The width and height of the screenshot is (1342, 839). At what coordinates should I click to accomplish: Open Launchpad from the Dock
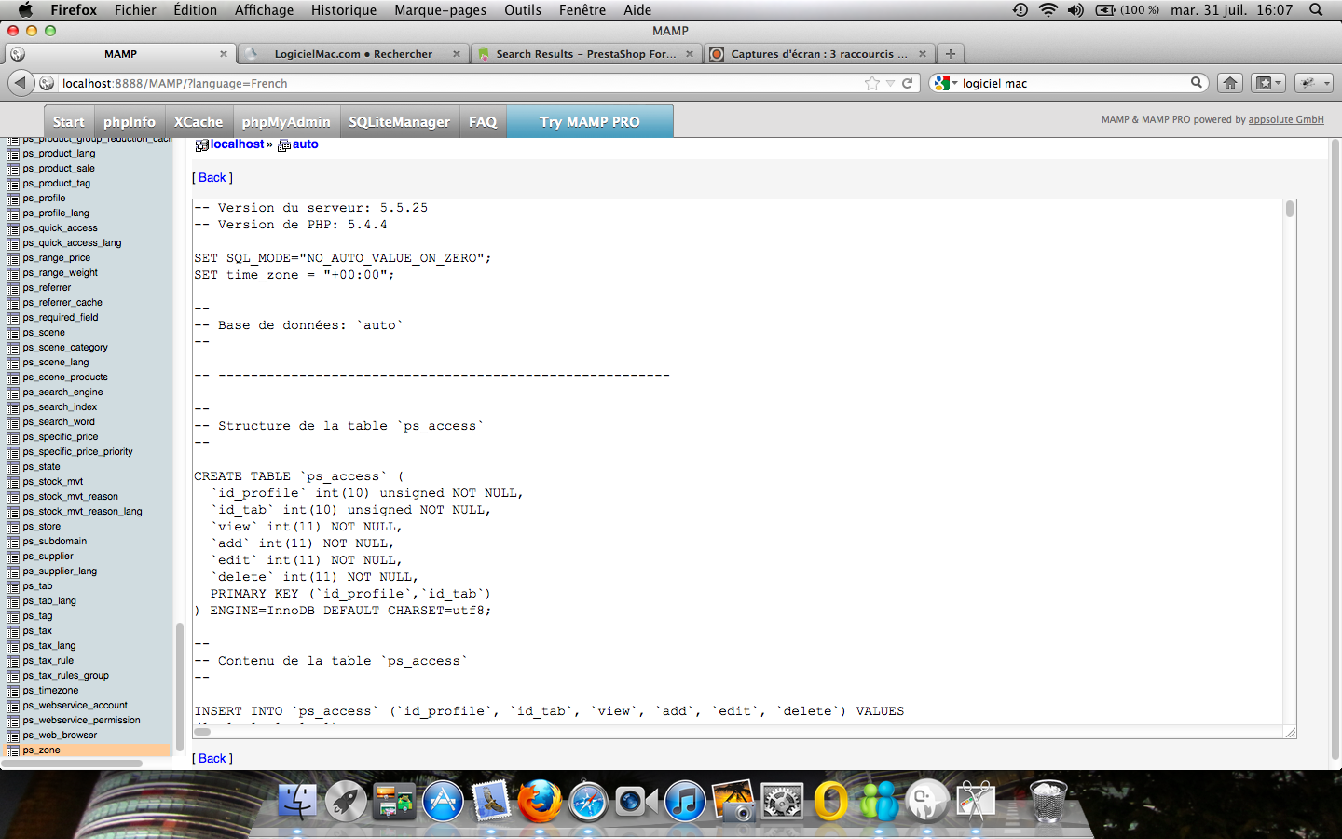click(346, 801)
